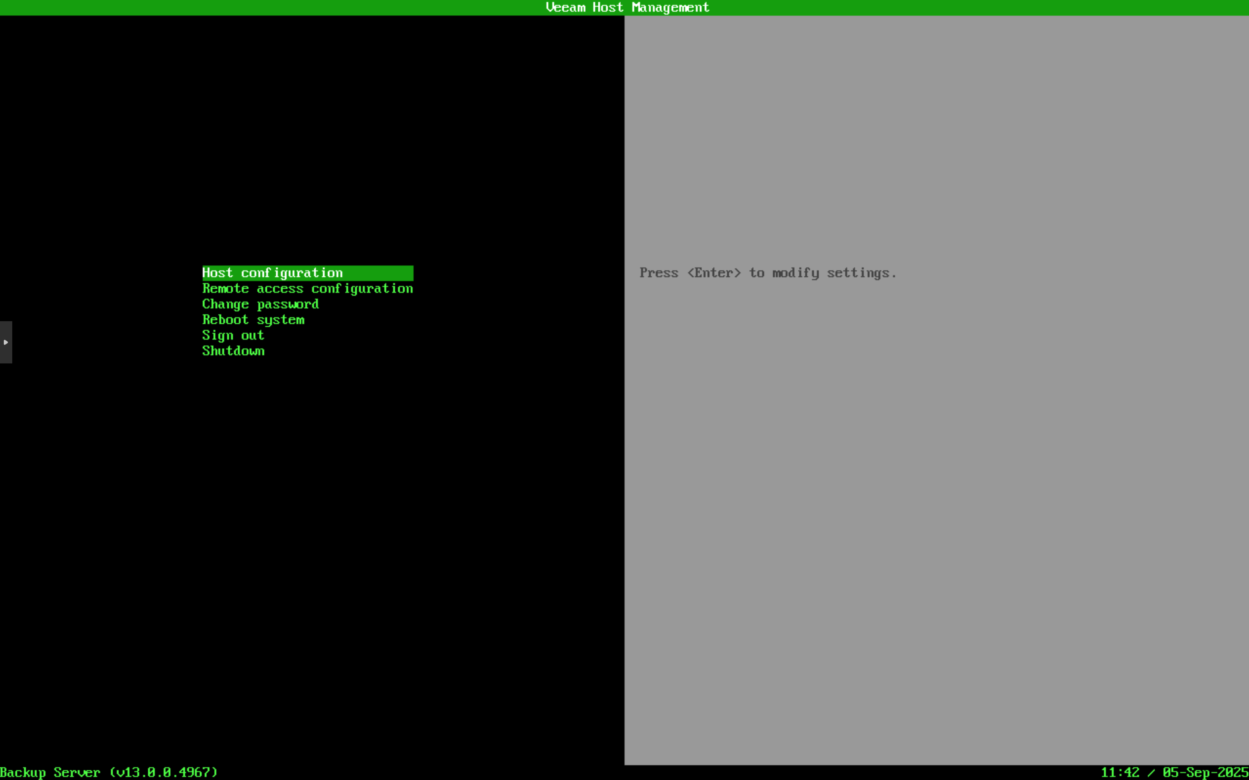
Task: Click the 'Press <Enter> to modify settings' hint
Action: (x=768, y=273)
